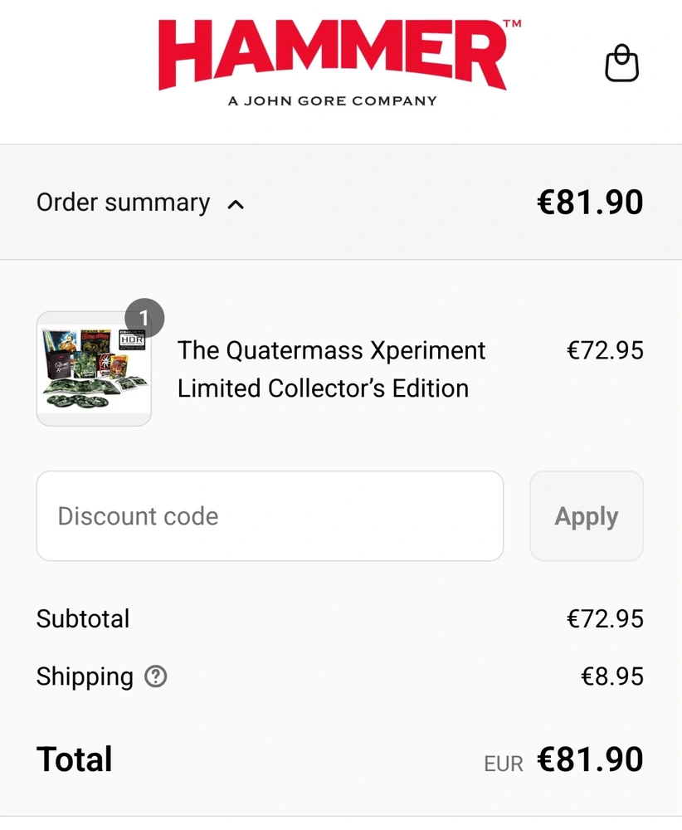The image size is (682, 830).
Task: Focus the Discount code field
Action: (270, 516)
